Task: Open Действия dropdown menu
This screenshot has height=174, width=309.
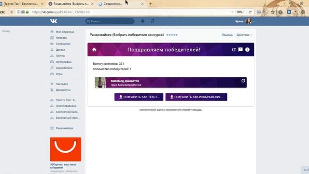Action: 244,35
